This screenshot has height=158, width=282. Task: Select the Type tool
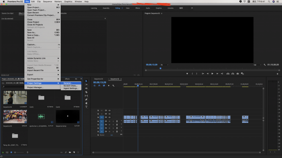click(x=86, y=107)
